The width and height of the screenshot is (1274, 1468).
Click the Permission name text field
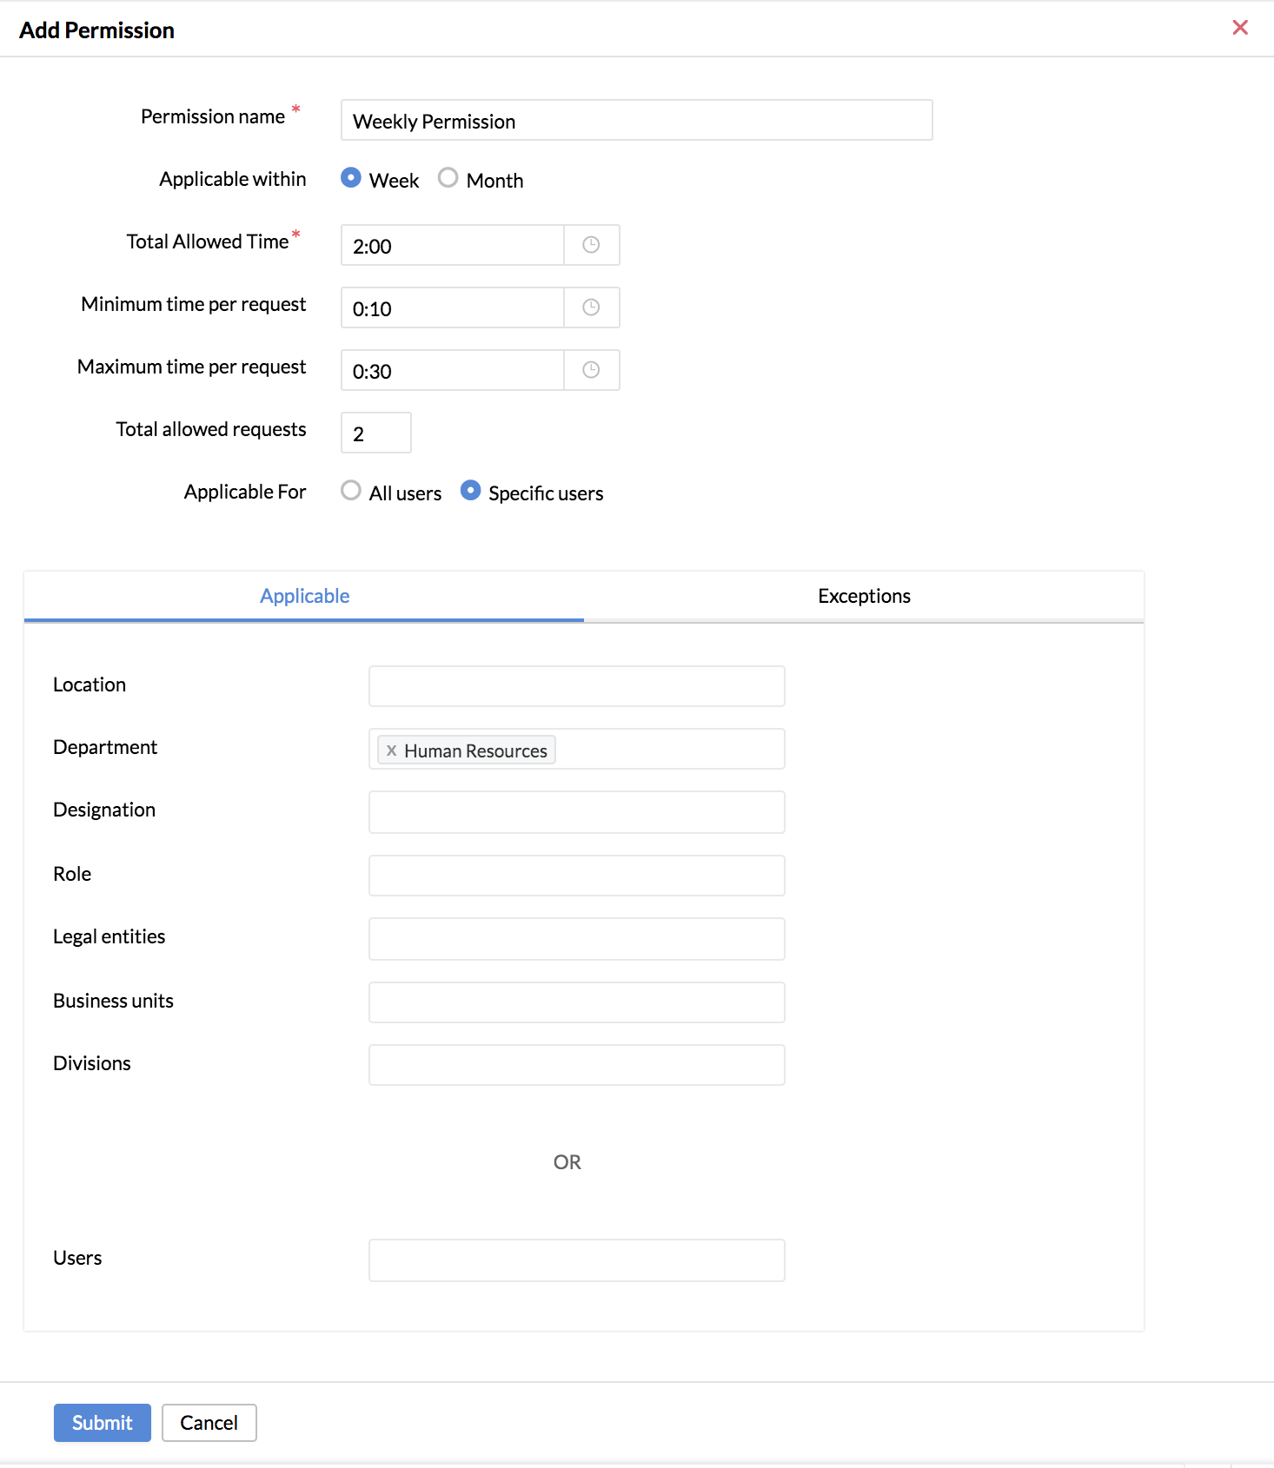636,120
